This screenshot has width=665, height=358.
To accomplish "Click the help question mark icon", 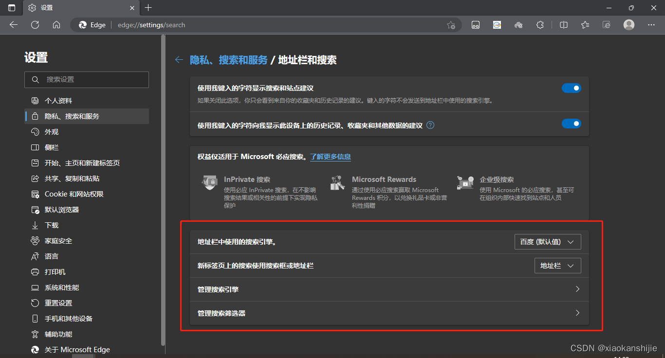I will click(x=430, y=125).
